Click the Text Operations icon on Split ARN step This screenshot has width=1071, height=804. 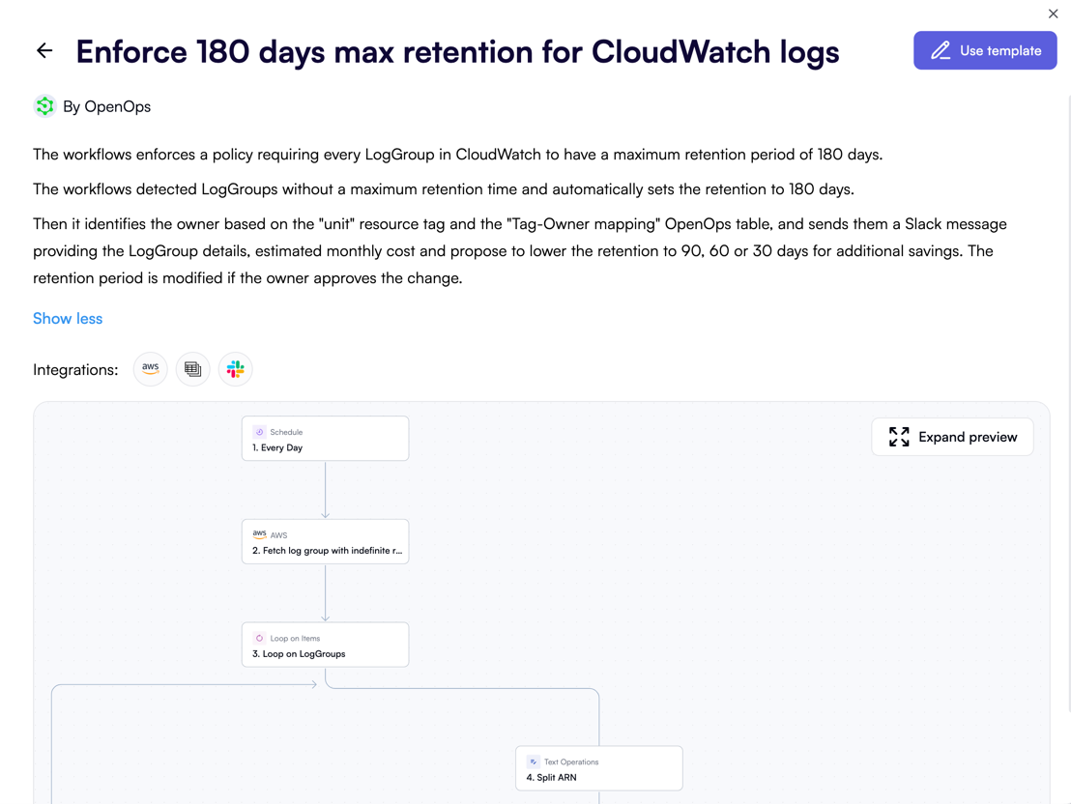click(533, 761)
